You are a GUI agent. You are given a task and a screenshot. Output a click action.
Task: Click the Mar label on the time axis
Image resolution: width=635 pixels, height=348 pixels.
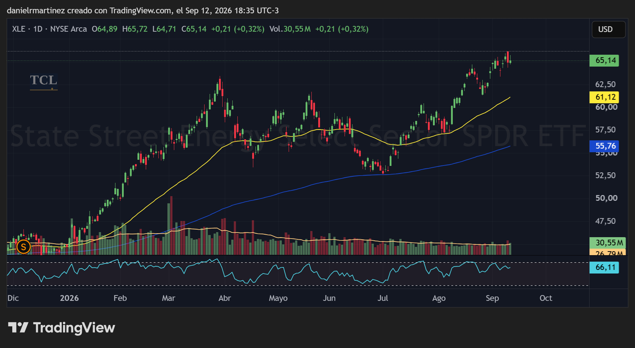tap(168, 298)
